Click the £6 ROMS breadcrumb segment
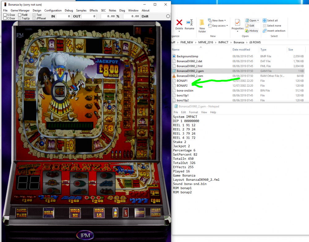 (x=255, y=42)
